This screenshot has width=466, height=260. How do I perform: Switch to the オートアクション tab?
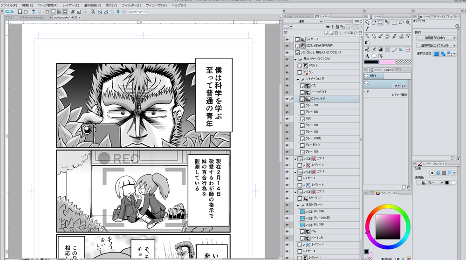click(301, 16)
